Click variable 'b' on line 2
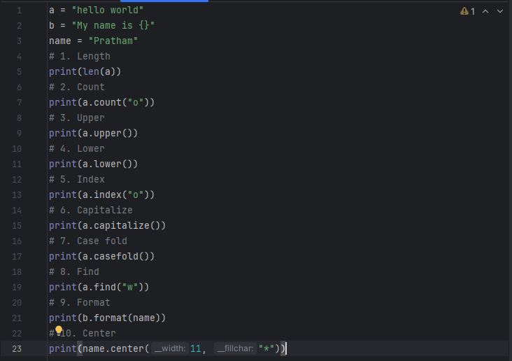The width and height of the screenshot is (512, 361). click(x=52, y=25)
